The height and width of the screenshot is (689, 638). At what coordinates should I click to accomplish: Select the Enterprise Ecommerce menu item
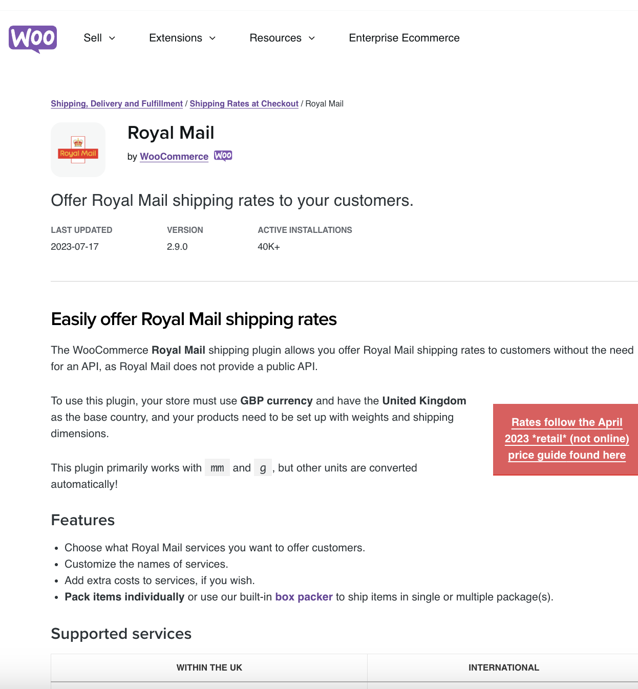point(404,38)
